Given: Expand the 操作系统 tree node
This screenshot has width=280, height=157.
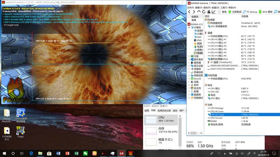Looking at the screenshot, I should tap(189, 59).
